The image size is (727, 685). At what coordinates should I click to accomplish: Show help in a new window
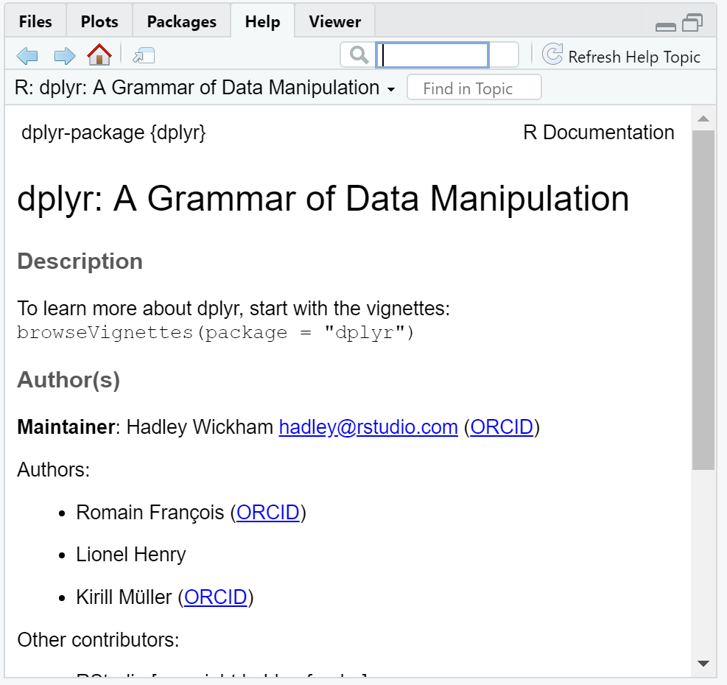(144, 56)
